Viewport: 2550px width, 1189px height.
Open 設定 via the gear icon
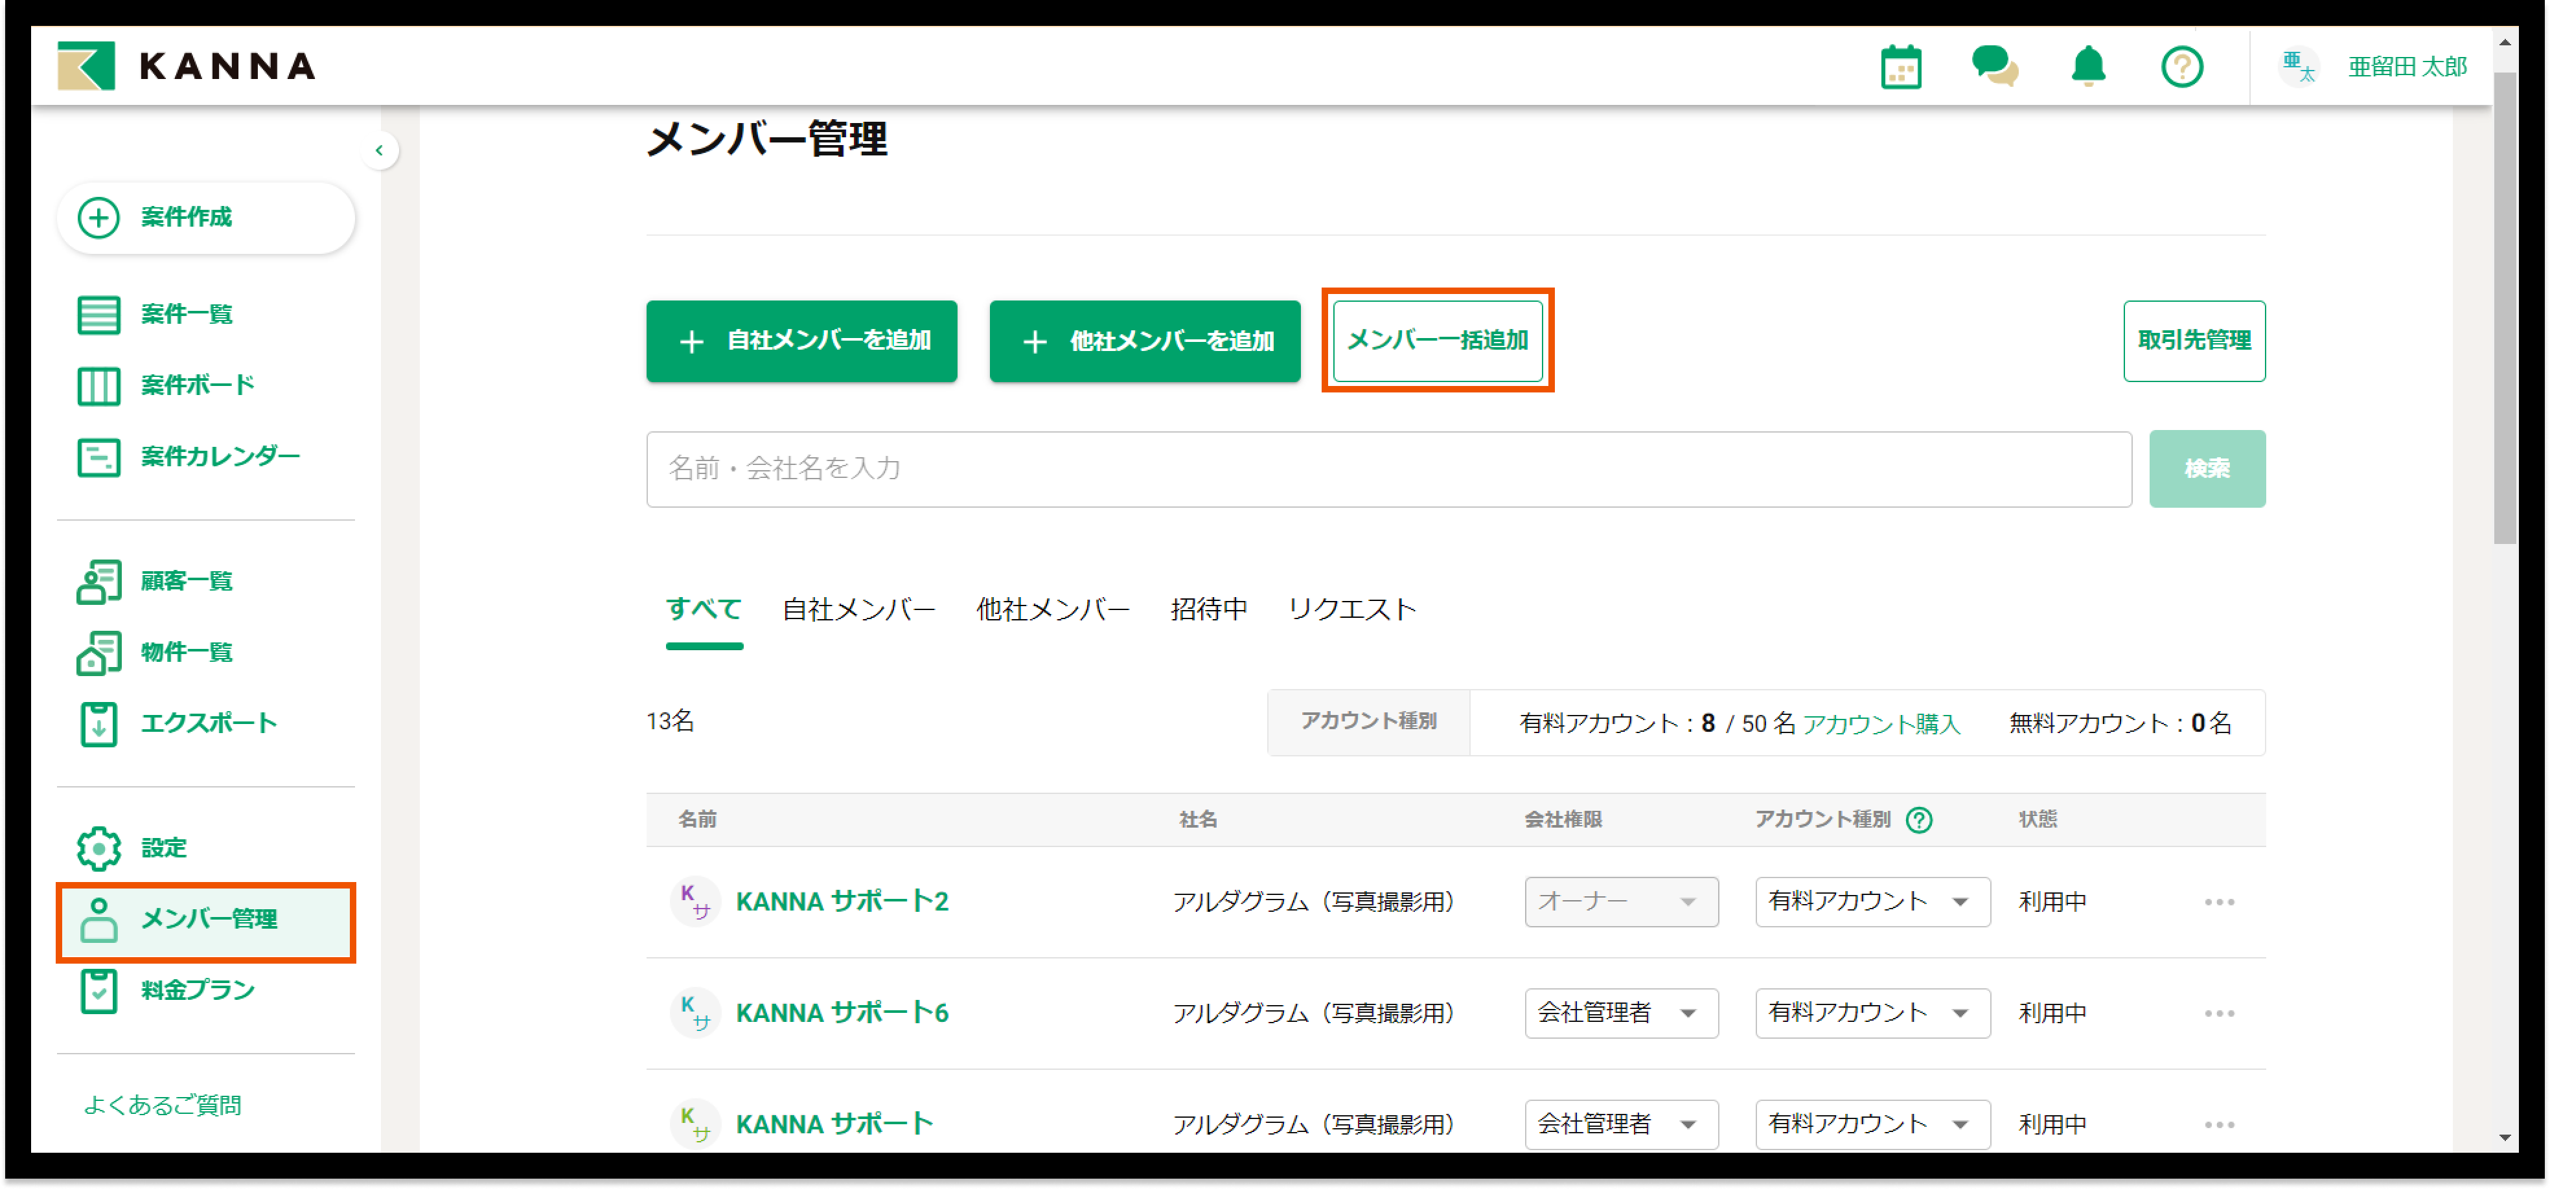[x=98, y=847]
